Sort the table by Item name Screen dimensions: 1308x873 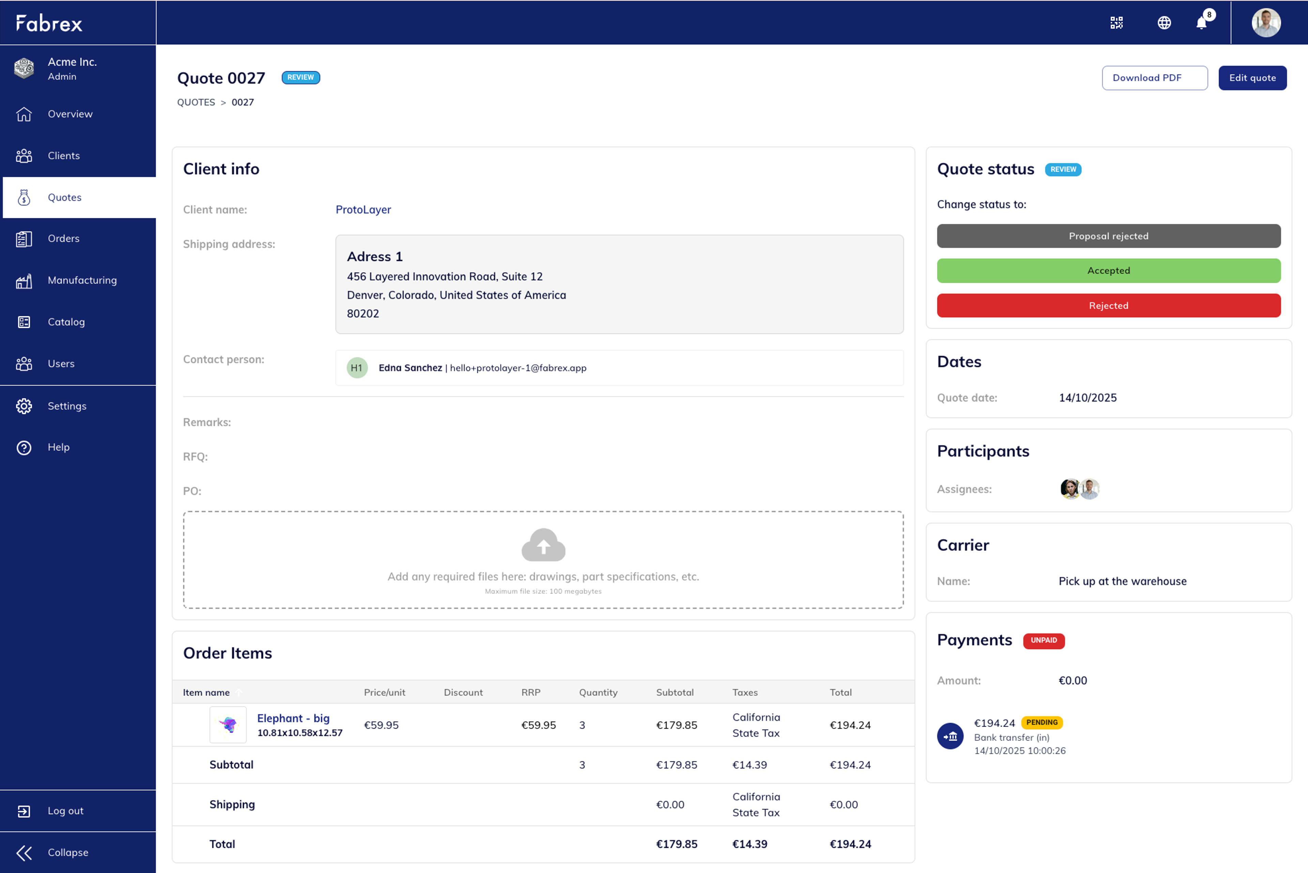tap(206, 692)
